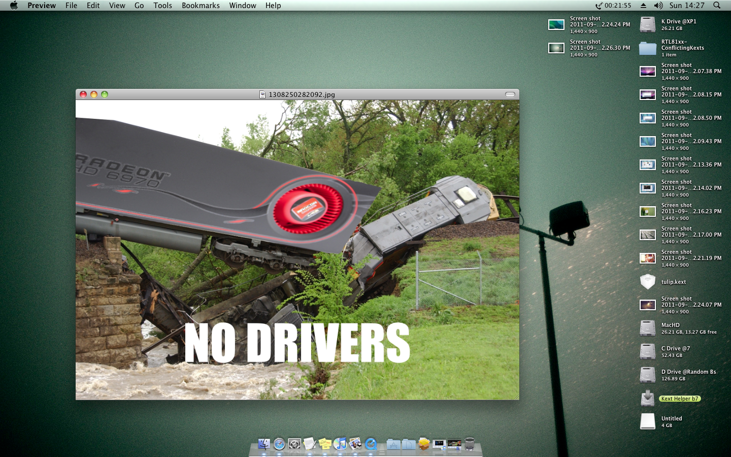Open the File menu
This screenshot has height=457, width=731.
[x=71, y=5]
